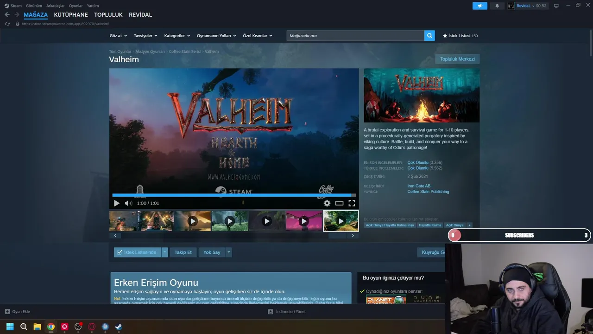Open Görünüm menu
The height and width of the screenshot is (334, 593).
pyautogui.click(x=34, y=6)
